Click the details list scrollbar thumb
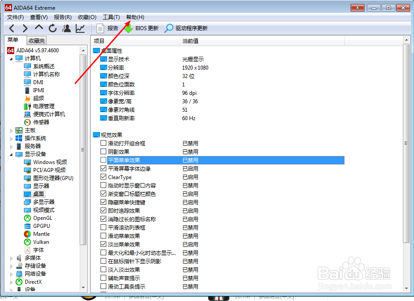The image size is (414, 301). 406,143
